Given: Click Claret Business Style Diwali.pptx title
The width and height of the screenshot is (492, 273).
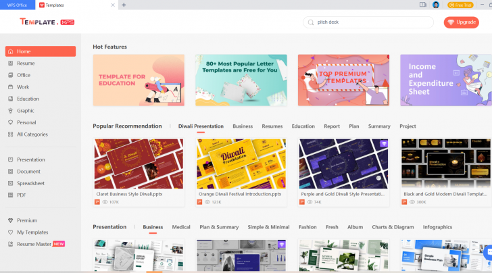Looking at the screenshot, I should click(x=129, y=194).
